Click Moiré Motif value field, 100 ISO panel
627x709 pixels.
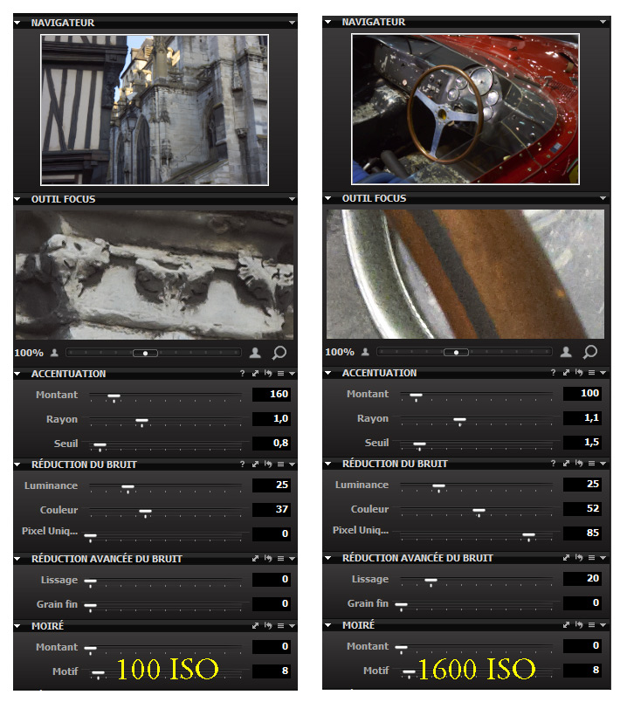tap(272, 671)
